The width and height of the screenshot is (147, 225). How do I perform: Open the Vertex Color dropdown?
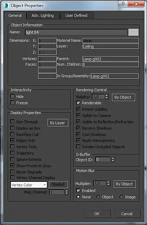(x=29, y=185)
